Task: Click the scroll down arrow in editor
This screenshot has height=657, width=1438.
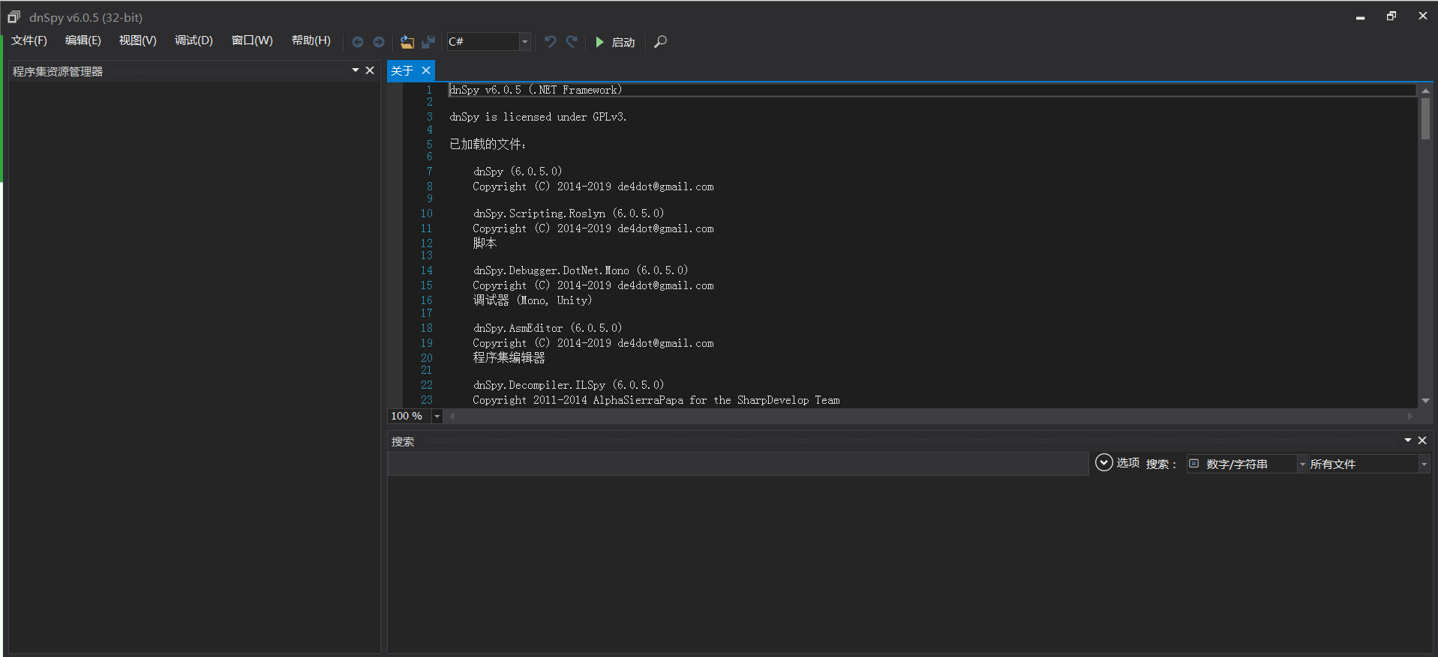Action: [x=1425, y=401]
